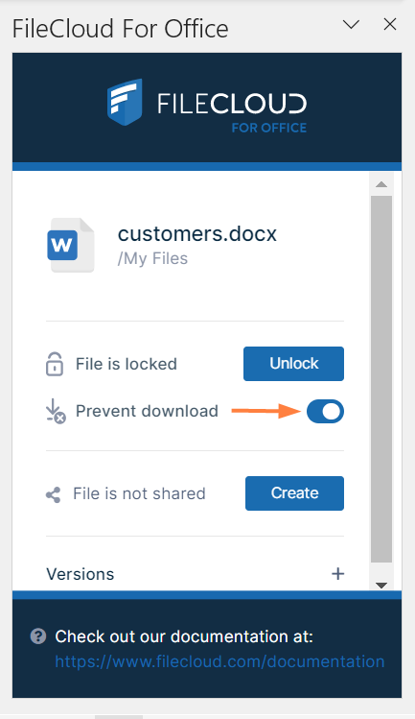The image size is (415, 719).
Task: Click the scrollbar up arrow
Action: [x=381, y=184]
